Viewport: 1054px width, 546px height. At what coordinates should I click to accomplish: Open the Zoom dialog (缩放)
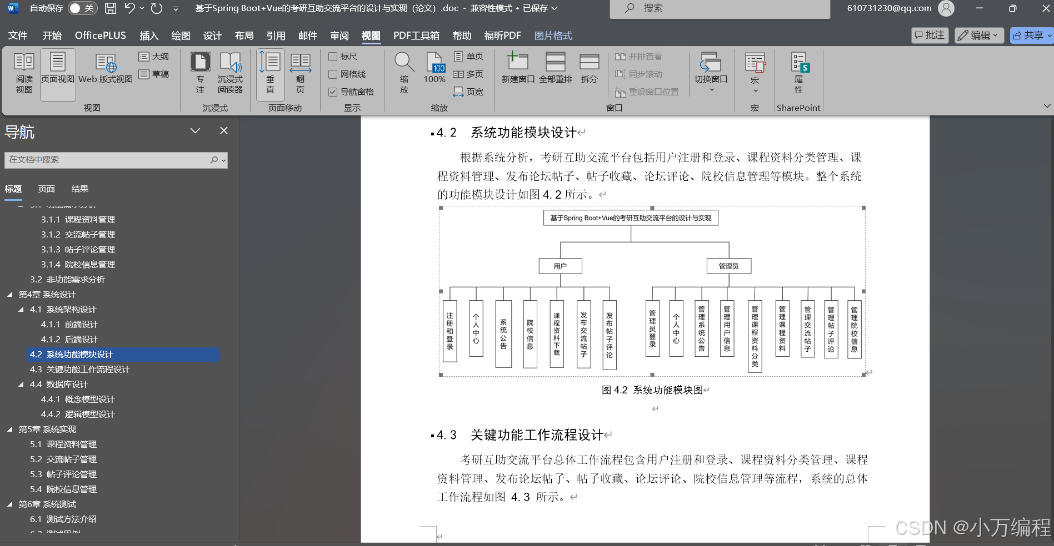click(x=404, y=74)
